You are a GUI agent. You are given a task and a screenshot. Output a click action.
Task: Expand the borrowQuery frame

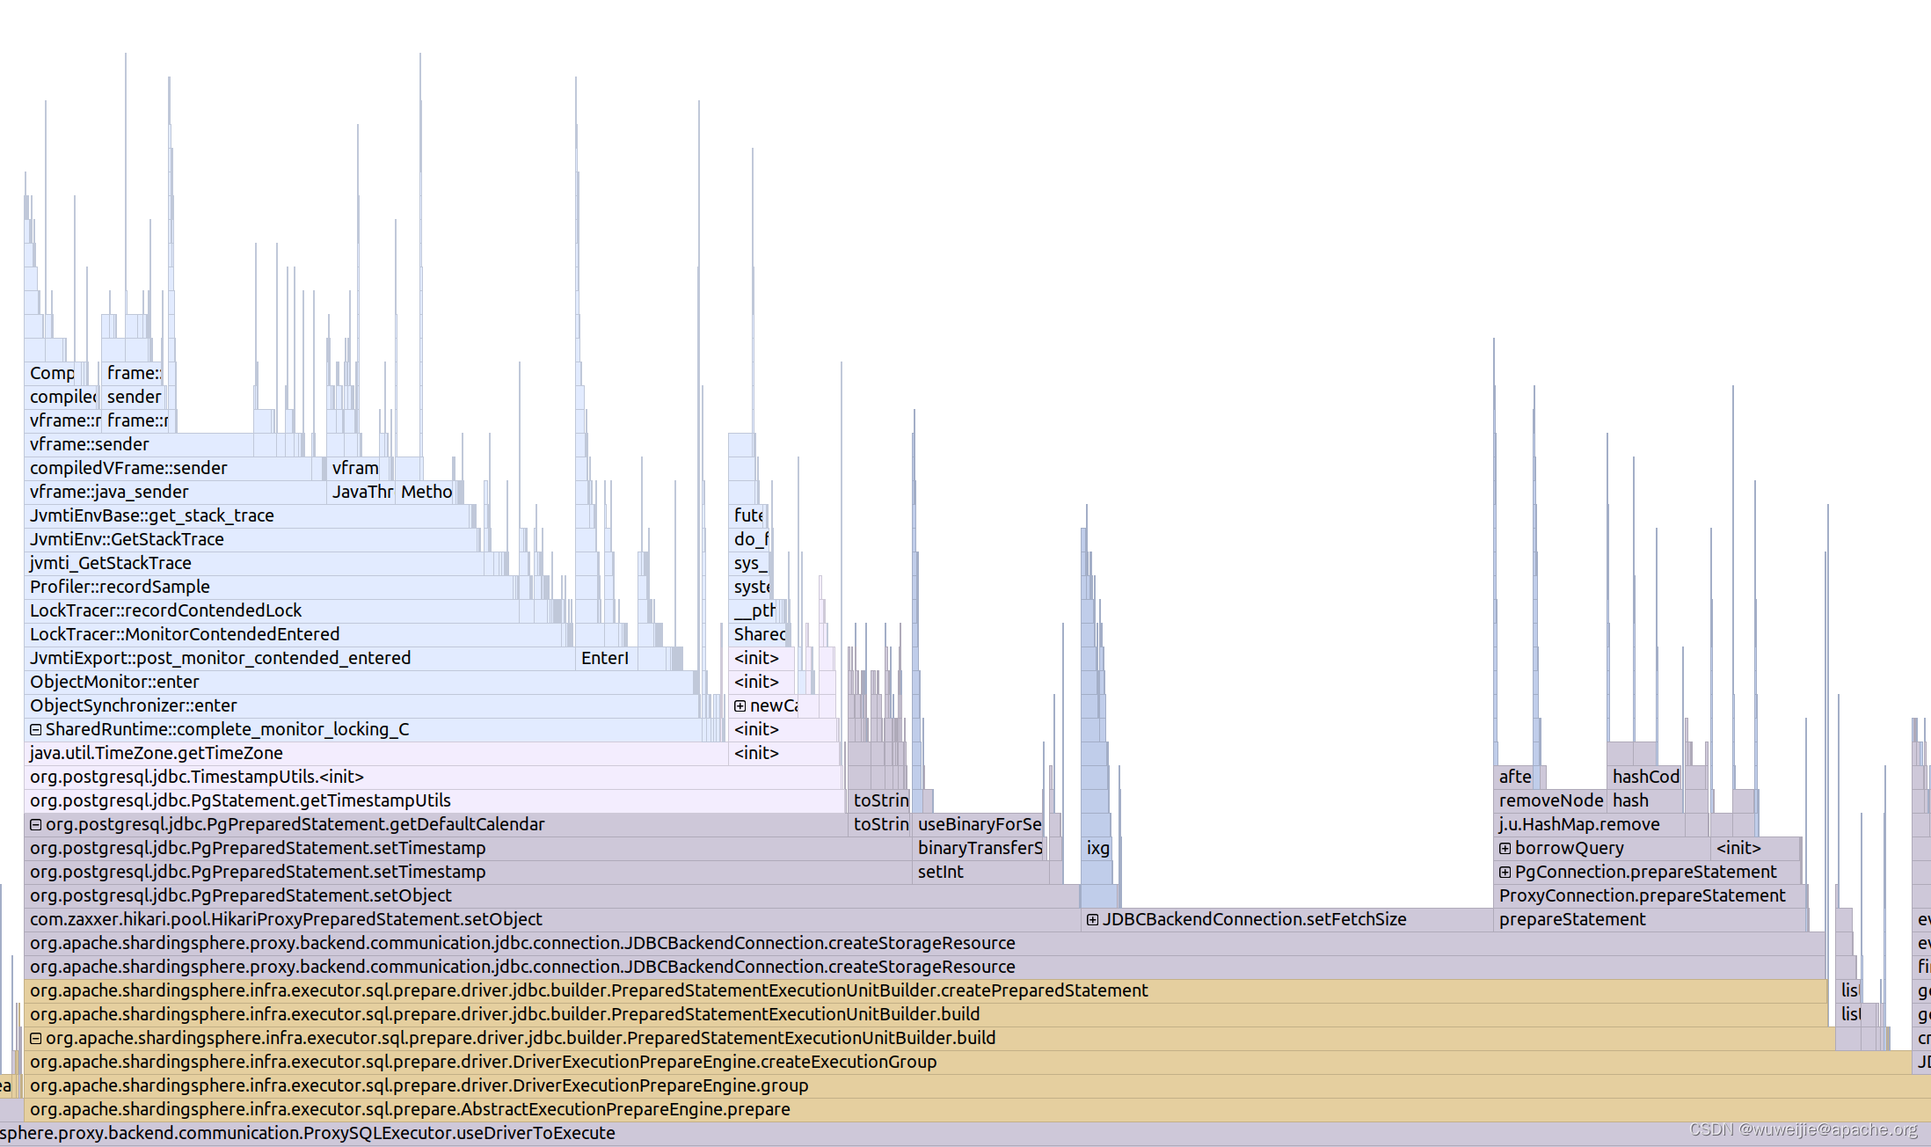point(1505,849)
